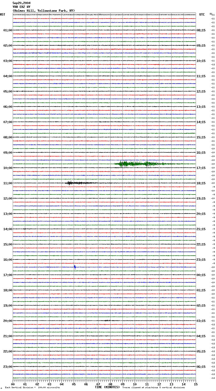Click the '02:15' UTC row label
216x391 pixels.
point(201,306)
